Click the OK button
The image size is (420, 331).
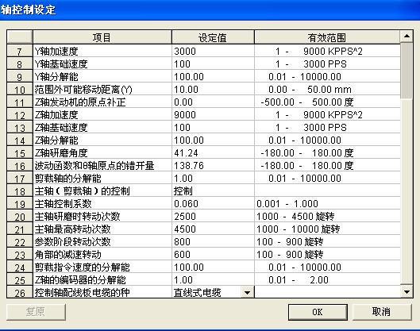[x=318, y=312]
